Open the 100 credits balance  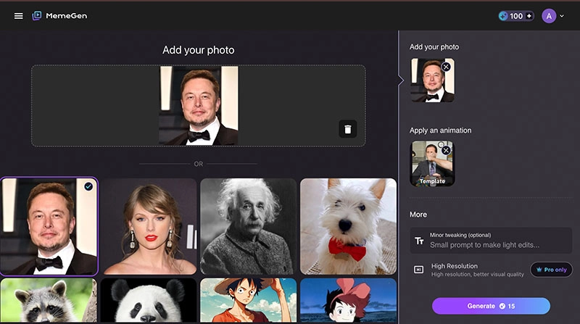(515, 16)
